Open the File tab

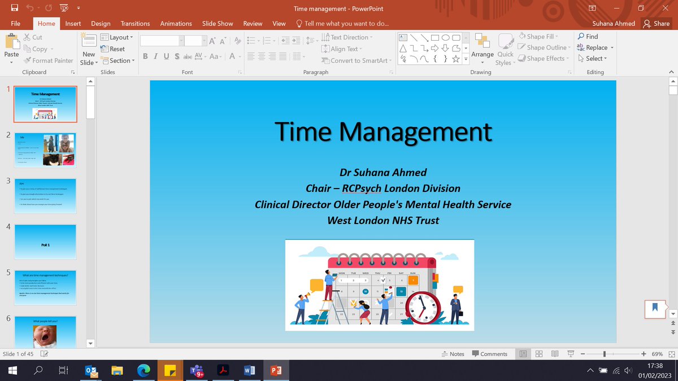[x=16, y=23]
